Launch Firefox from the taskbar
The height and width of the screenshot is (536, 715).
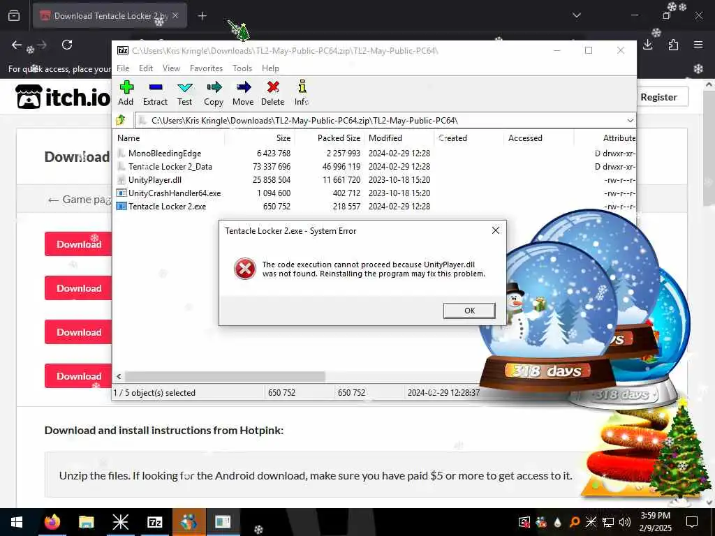pos(52,522)
